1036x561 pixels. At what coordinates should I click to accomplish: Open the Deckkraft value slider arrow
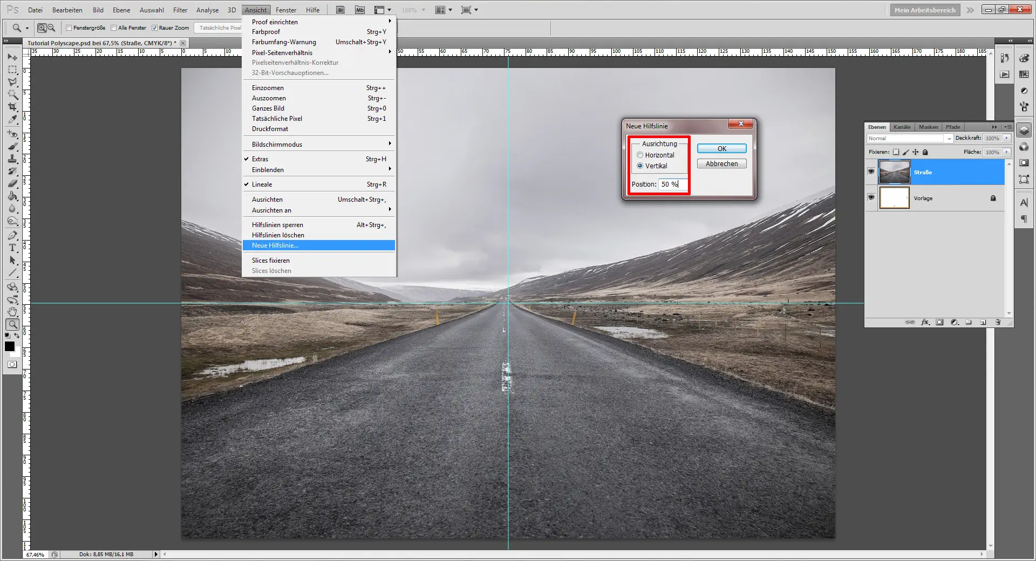point(1006,138)
